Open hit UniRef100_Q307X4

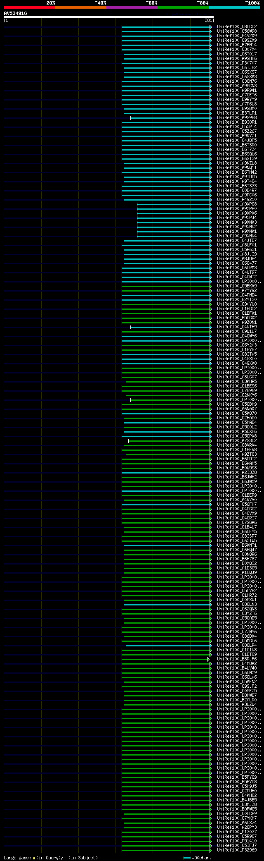237,49
